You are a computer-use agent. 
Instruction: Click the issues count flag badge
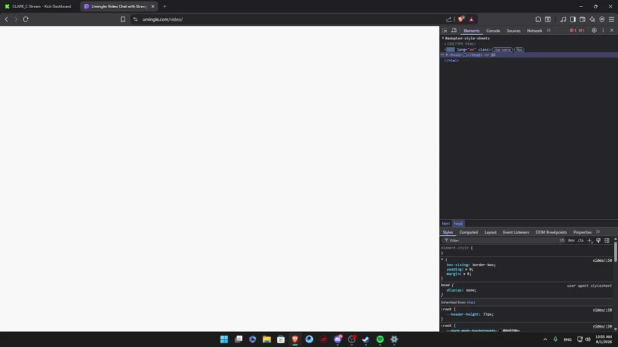click(582, 30)
